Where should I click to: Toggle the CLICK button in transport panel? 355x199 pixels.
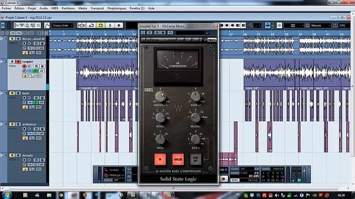[x=235, y=169]
